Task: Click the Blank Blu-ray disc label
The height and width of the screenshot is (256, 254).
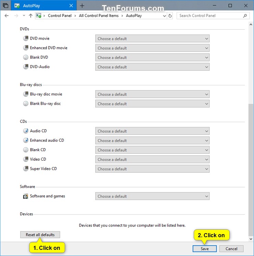Action: point(46,103)
